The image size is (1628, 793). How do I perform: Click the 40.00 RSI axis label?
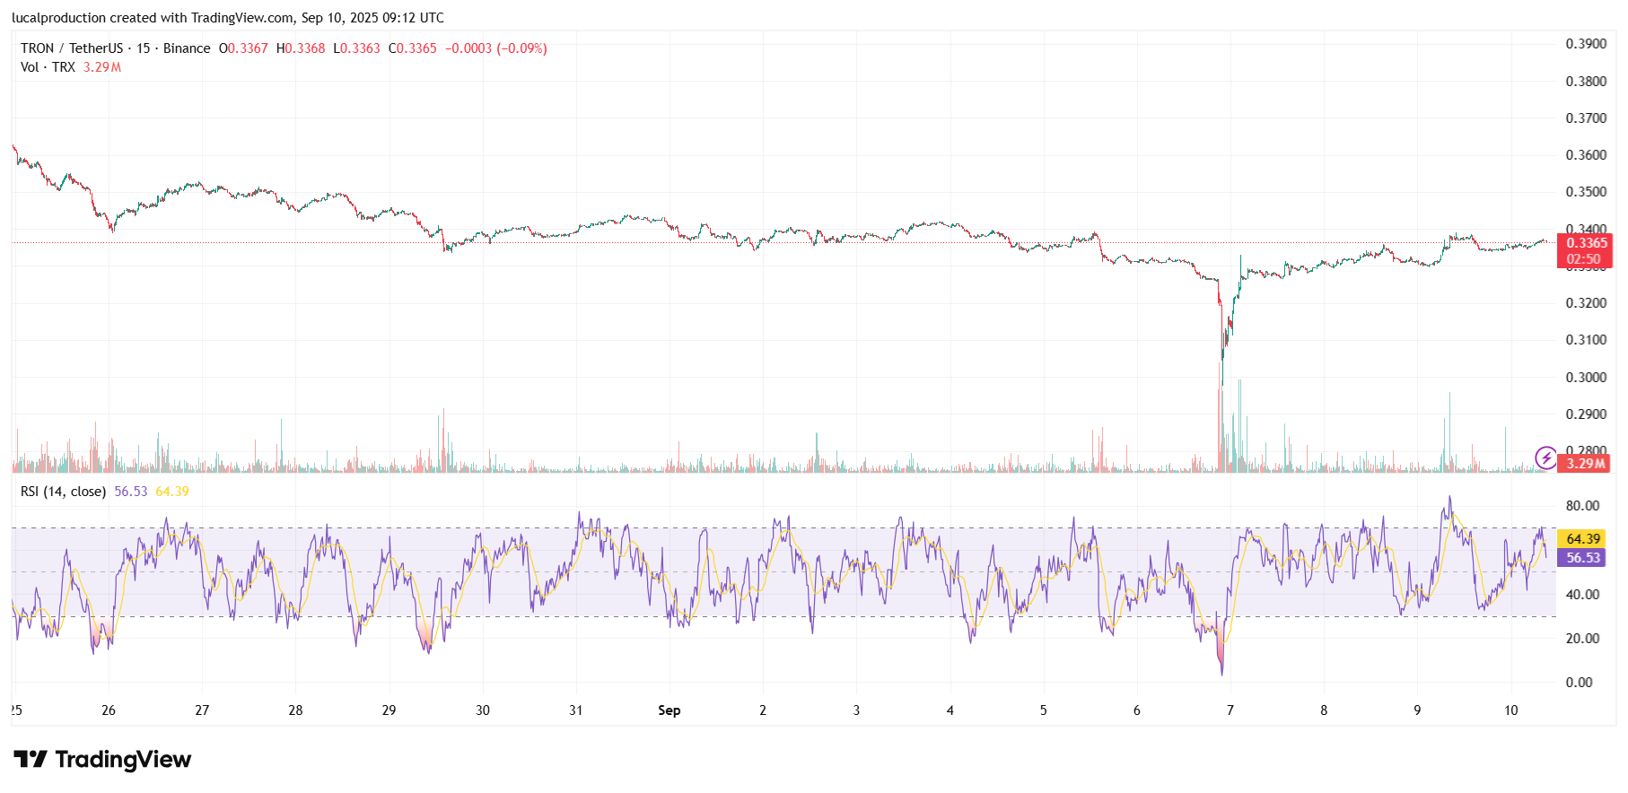1582,595
